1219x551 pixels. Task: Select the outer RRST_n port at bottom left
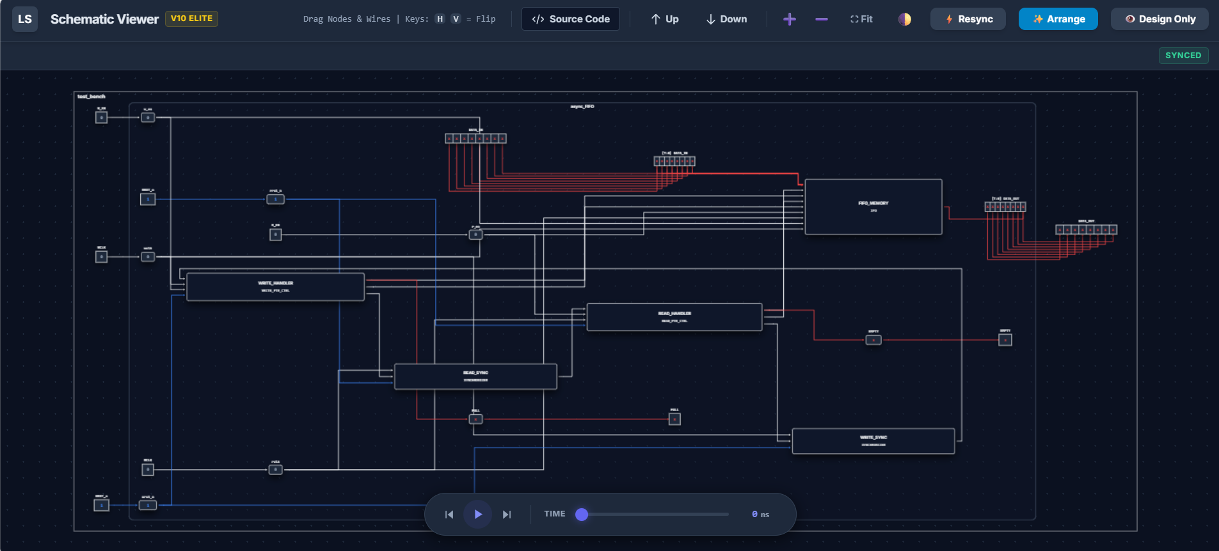click(x=101, y=505)
